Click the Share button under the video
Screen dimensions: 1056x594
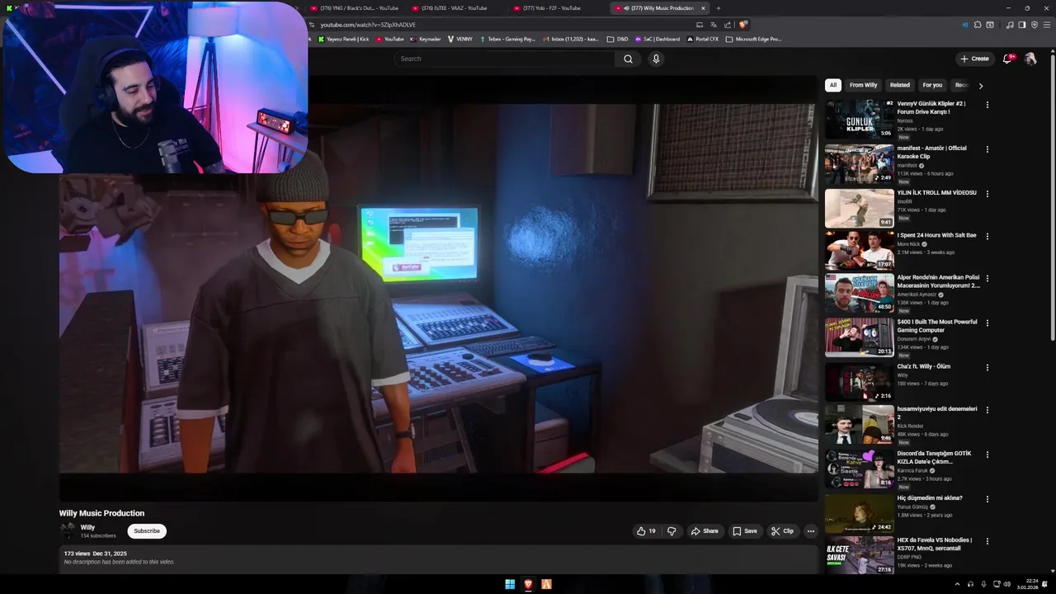(705, 531)
